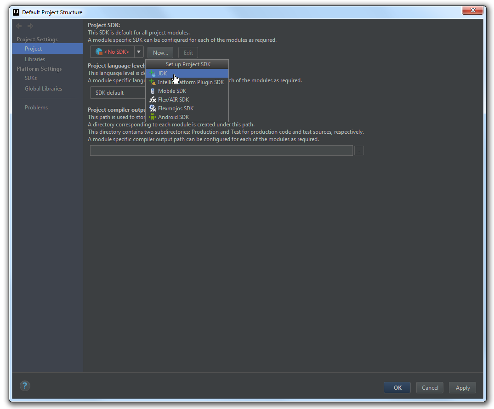The width and height of the screenshot is (494, 409).
Task: Click the JDK icon in the popup
Action: [153, 74]
